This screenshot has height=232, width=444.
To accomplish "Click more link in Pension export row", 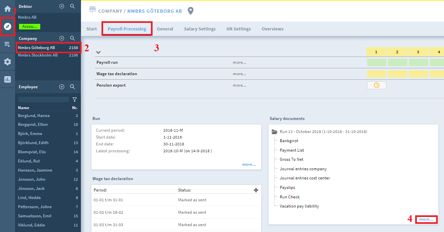I will 239,85.
